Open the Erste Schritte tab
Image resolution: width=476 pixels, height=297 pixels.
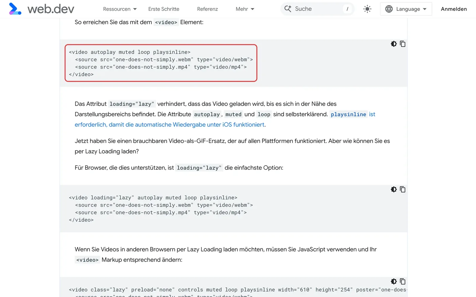164,9
